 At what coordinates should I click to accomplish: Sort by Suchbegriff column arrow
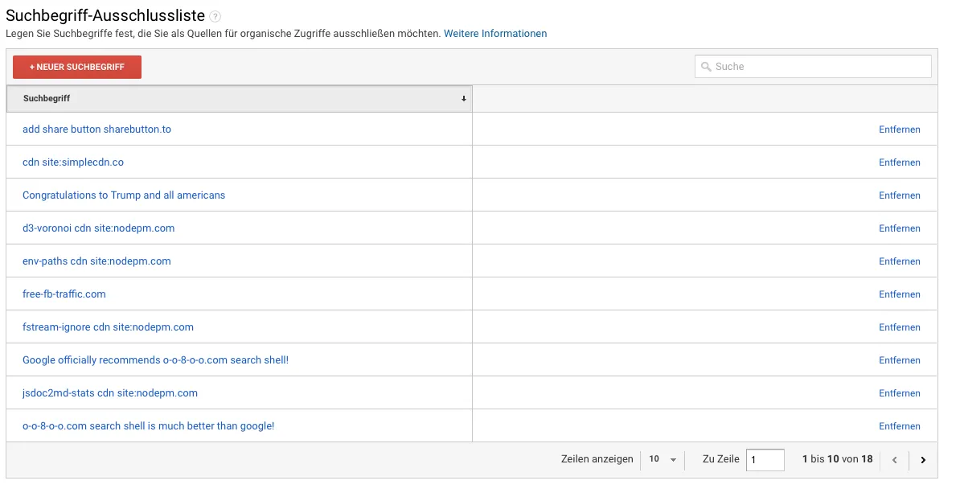coord(464,99)
